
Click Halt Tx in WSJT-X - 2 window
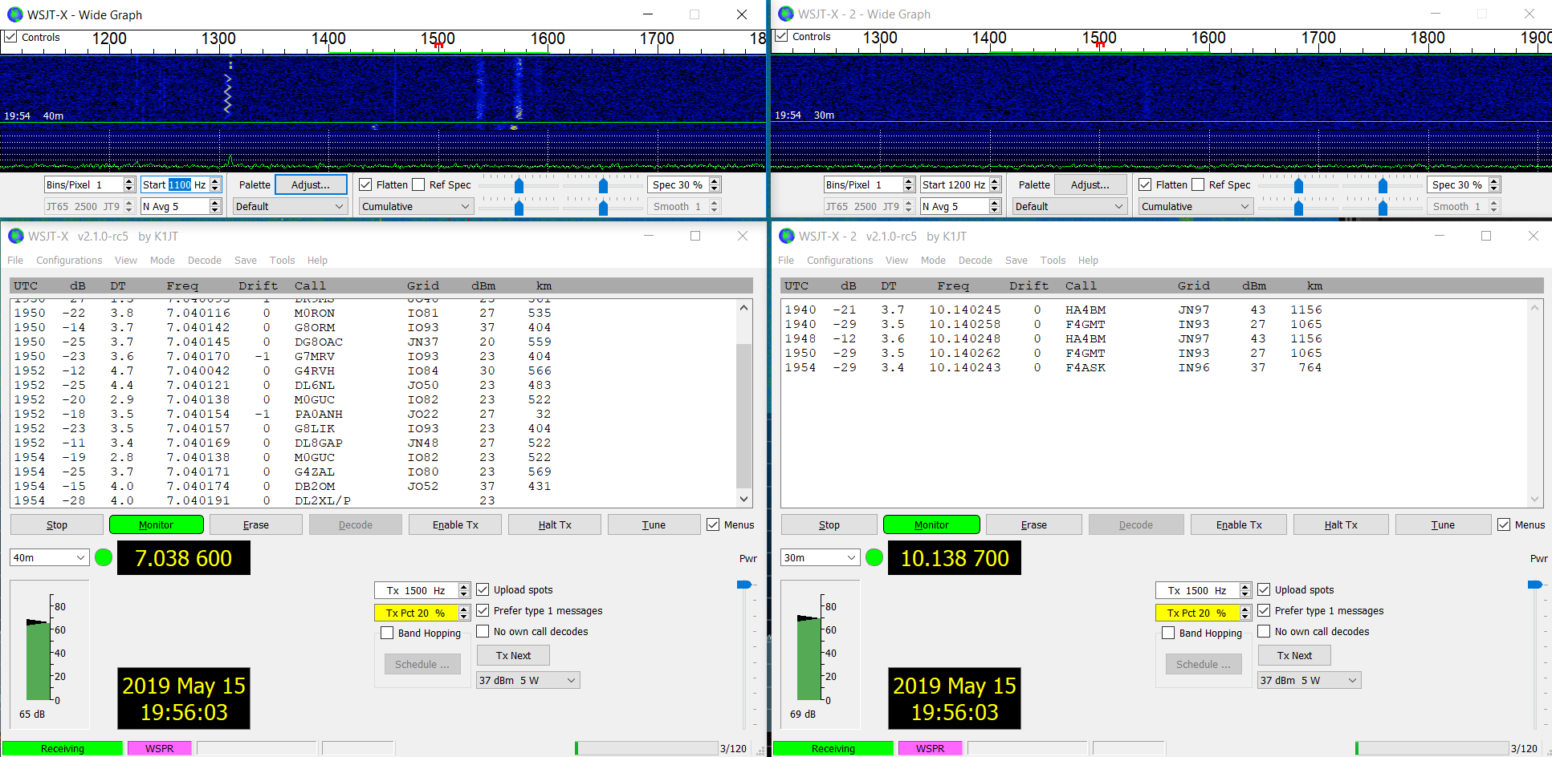(x=1341, y=524)
